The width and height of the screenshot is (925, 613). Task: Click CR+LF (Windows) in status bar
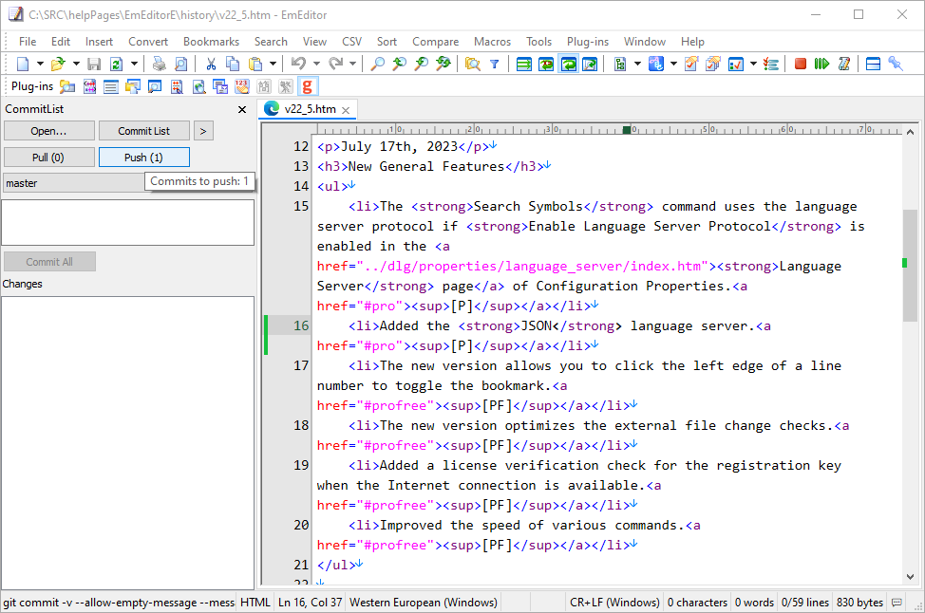[x=614, y=603]
